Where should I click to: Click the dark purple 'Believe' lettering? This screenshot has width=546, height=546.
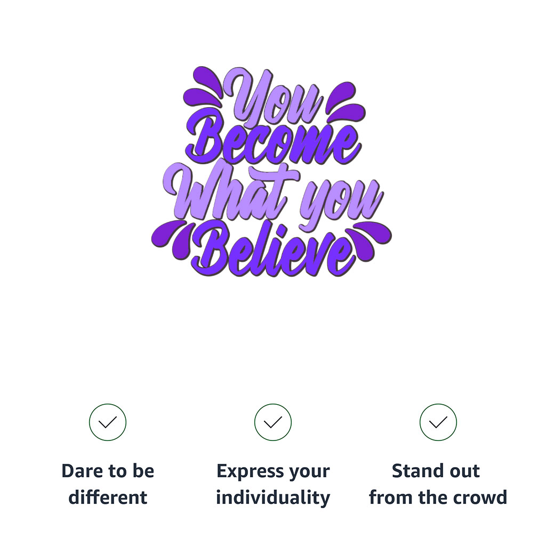coord(274,249)
